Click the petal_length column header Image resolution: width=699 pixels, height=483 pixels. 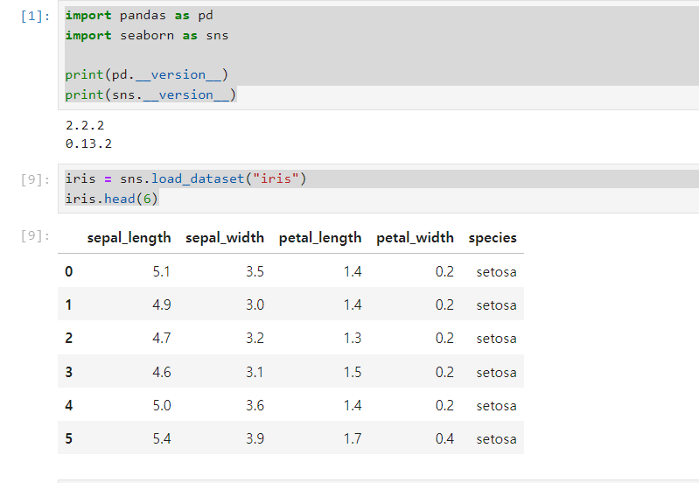pyautogui.click(x=320, y=238)
